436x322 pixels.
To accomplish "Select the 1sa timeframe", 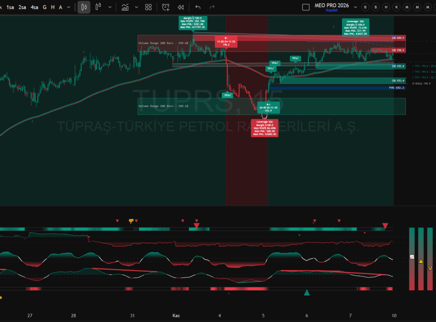I will click(10, 7).
